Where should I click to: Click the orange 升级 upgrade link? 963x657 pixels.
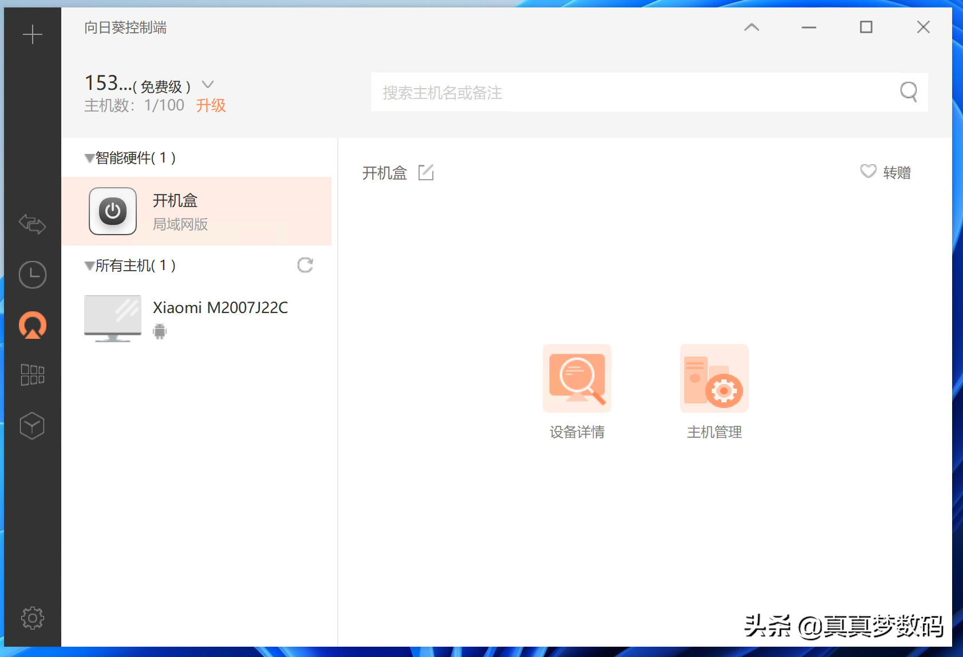pos(211,105)
